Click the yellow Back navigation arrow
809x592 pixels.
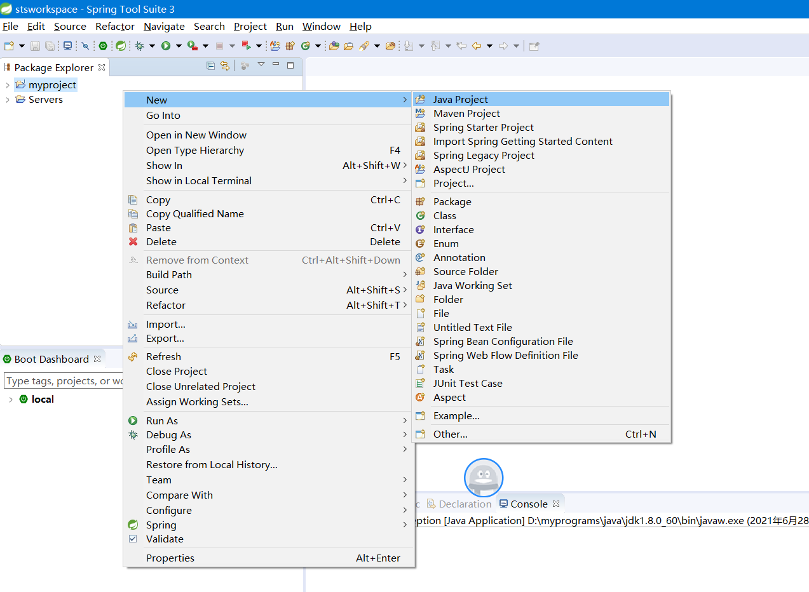(476, 46)
